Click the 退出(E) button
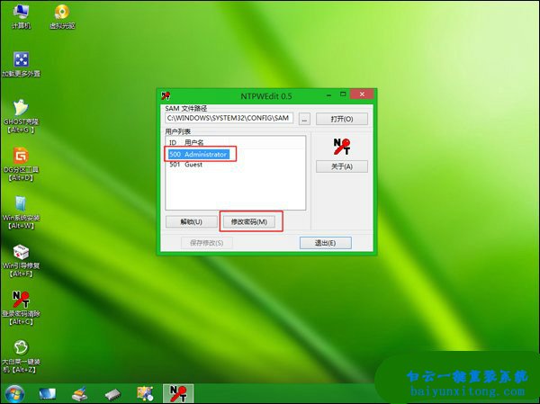Image resolution: width=540 pixels, height=404 pixels. click(x=326, y=243)
